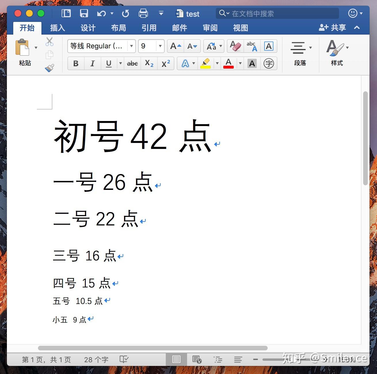Open the 设计 tab
The width and height of the screenshot is (377, 374).
click(x=88, y=28)
